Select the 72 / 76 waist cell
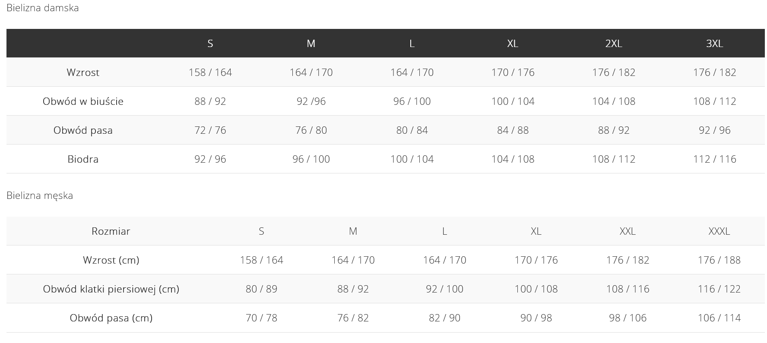Viewport: 767px width, 343px height. pos(210,130)
